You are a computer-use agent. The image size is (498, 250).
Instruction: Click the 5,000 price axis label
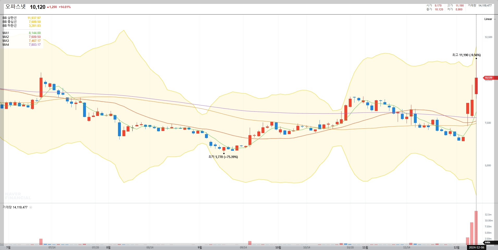488,166
